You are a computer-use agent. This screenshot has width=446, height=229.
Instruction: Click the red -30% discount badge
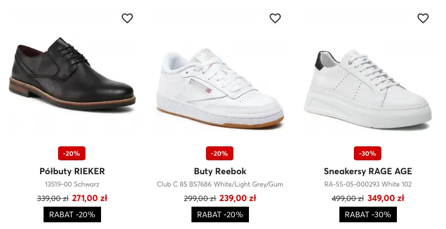click(x=367, y=153)
